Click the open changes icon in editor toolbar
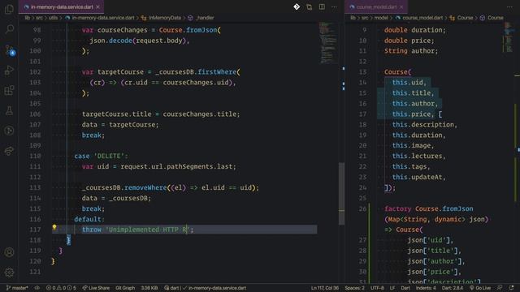Screen dimensions: 520x292 click(309, 7)
